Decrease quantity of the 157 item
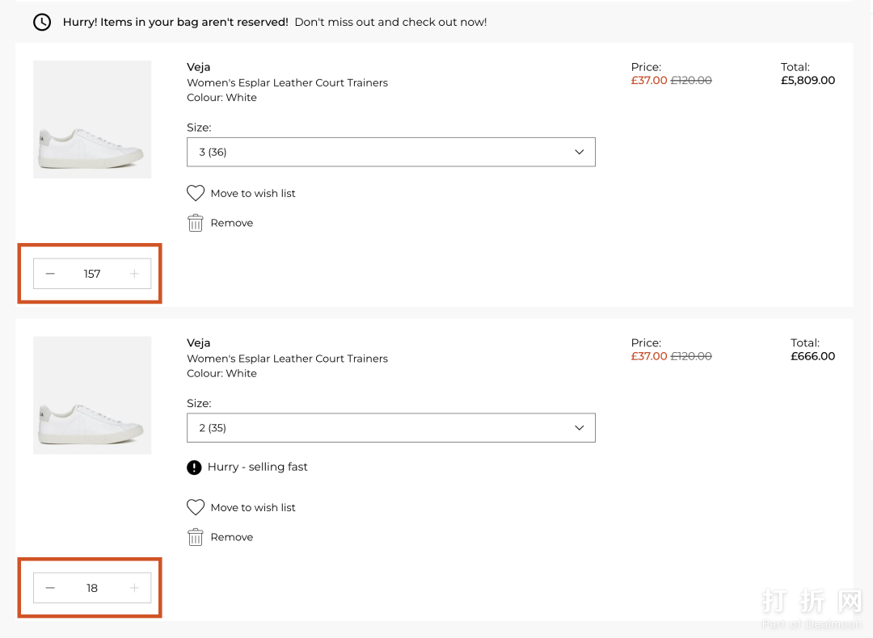This screenshot has height=638, width=873. [50, 274]
